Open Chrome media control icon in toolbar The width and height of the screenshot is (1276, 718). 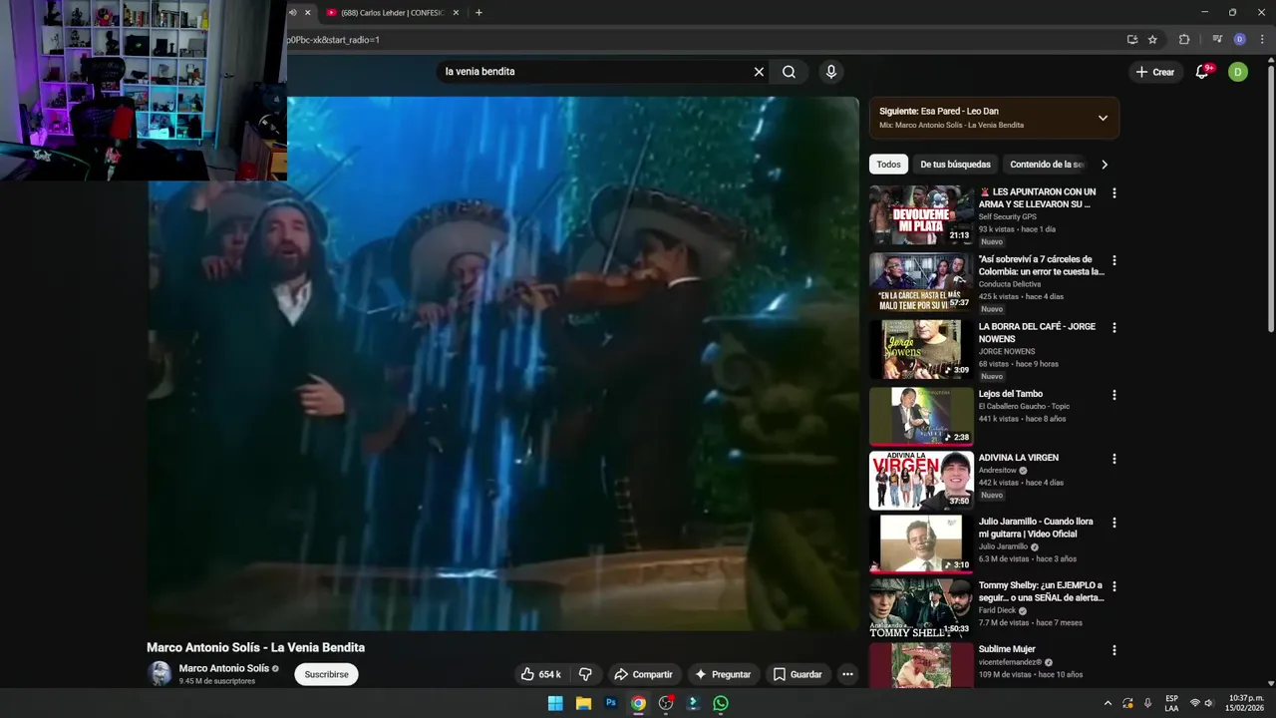pos(1217,40)
